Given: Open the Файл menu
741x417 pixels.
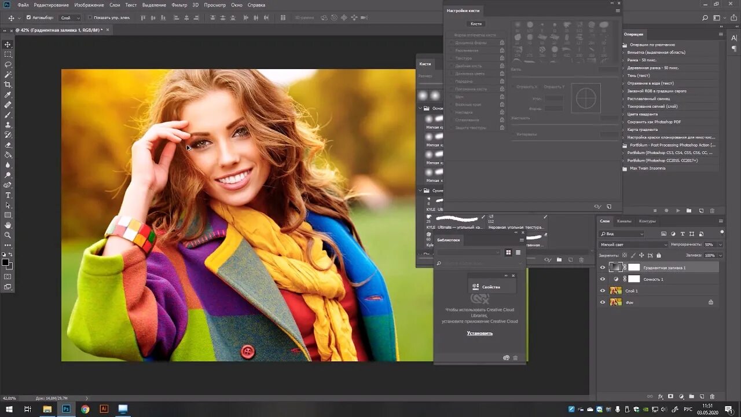Looking at the screenshot, I should 23,5.
